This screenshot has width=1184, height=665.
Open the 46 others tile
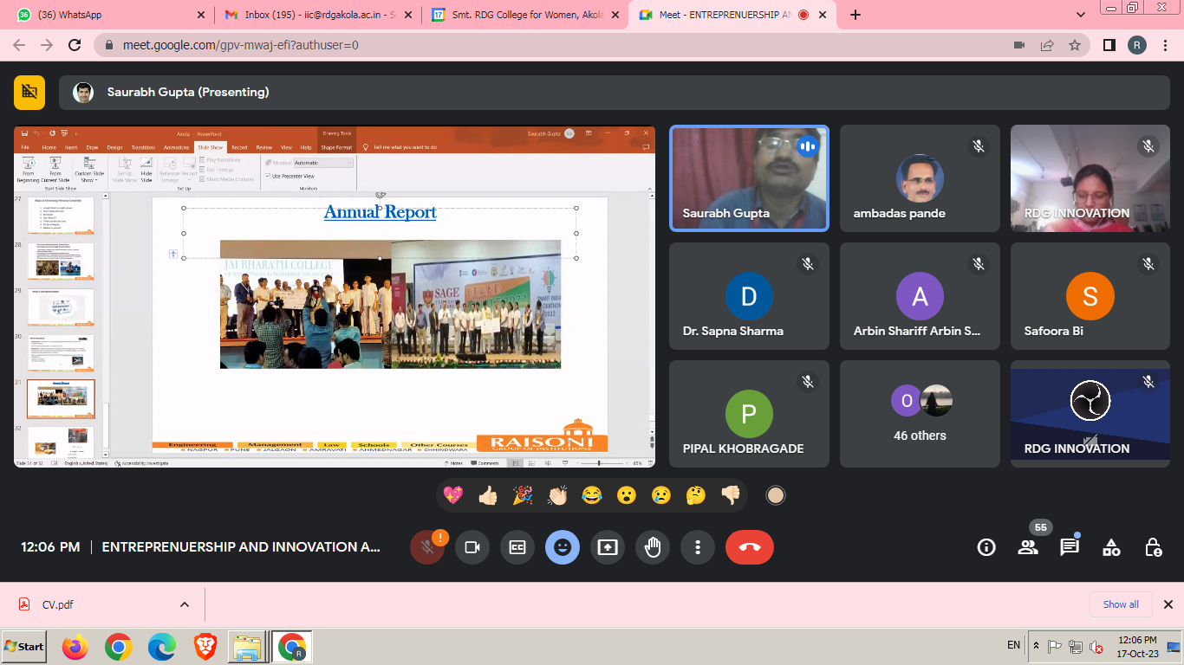pos(920,414)
